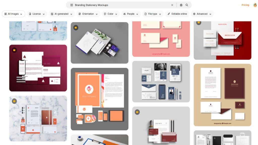Expand the Advanced filters menu
Screen dimensions: 258x145
(202, 14)
